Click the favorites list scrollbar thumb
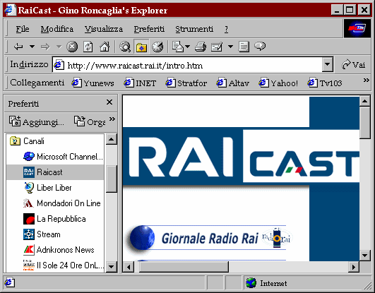The height and width of the screenshot is (293, 375). click(x=112, y=179)
